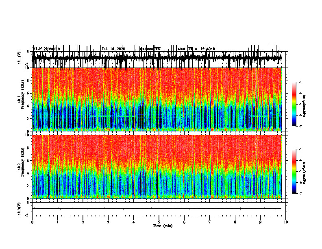Click the 'VLF Spectra' plot title
This screenshot has height=249, width=322.
click(x=46, y=49)
